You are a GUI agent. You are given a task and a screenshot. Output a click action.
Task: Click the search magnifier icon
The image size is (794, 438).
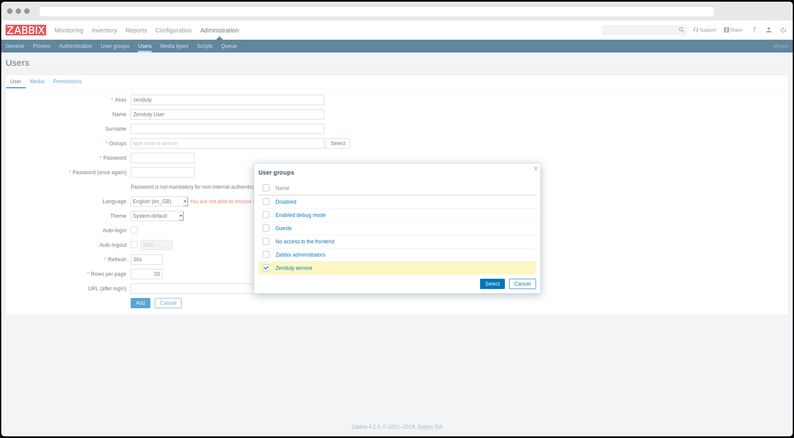click(x=681, y=30)
